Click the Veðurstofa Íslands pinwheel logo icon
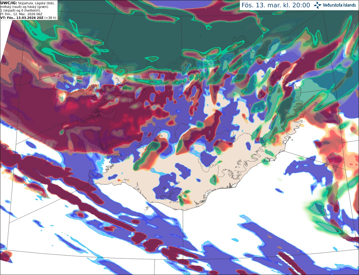This screenshot has height=275, width=359. pos(317,5)
